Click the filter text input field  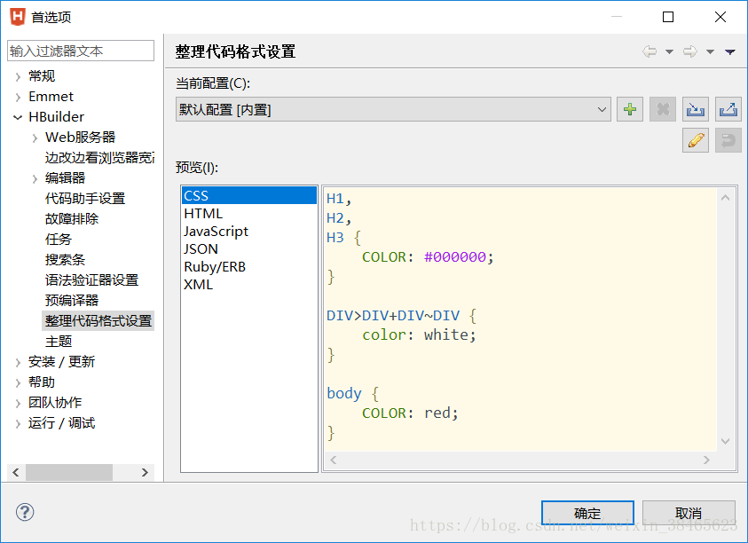click(x=81, y=51)
